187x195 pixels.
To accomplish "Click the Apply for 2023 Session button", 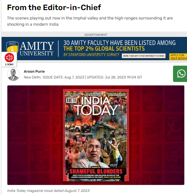I will click(178, 57).
